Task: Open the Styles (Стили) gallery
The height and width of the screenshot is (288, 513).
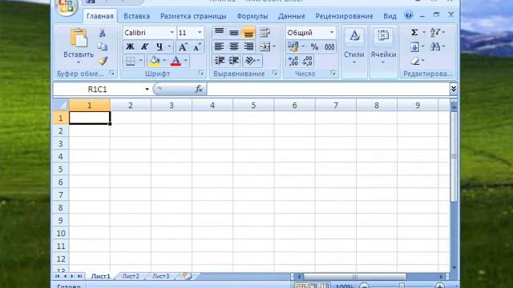Action: pos(354,47)
